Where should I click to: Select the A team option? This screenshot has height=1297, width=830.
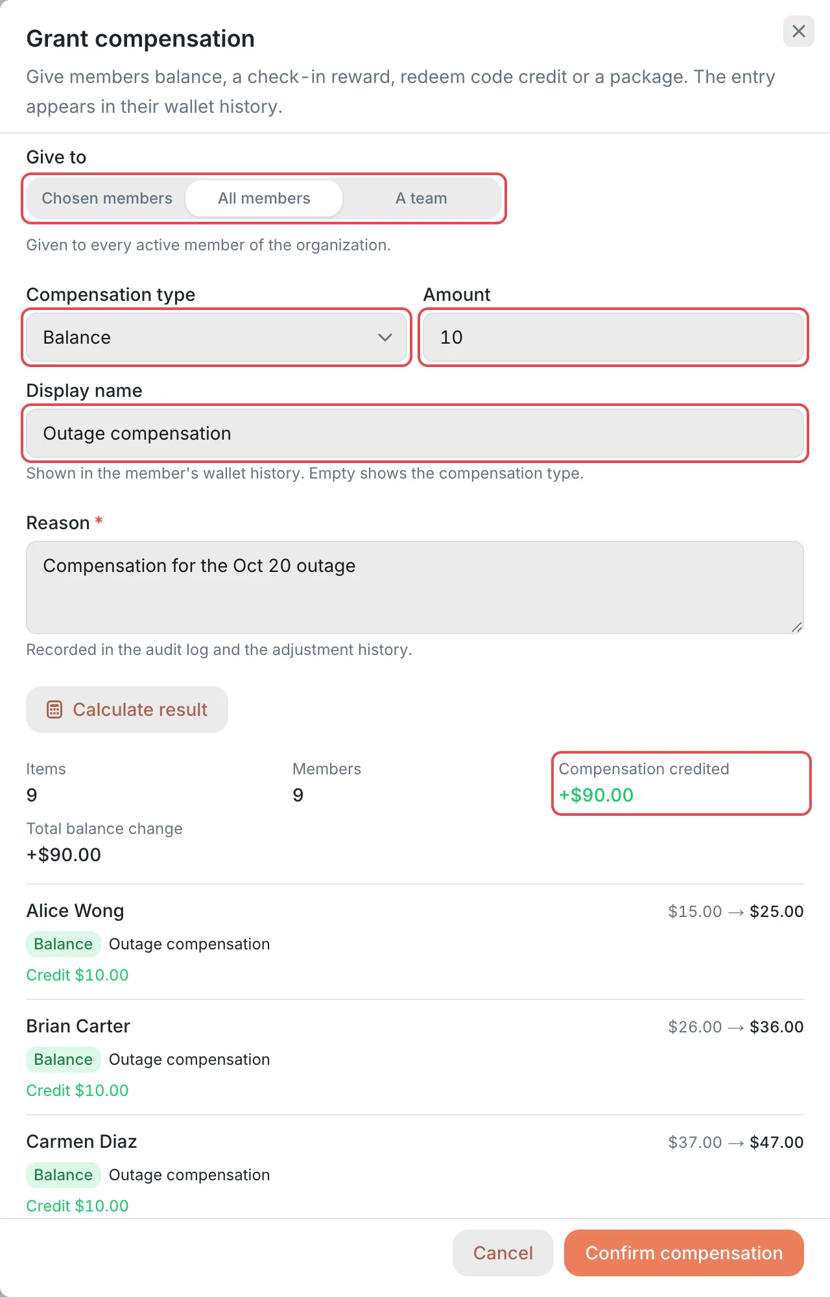pos(421,198)
